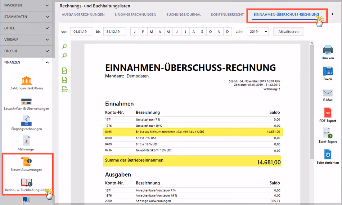
Task: Switch to AUSGANGSRECHNUNGEN tab
Action: (x=83, y=15)
